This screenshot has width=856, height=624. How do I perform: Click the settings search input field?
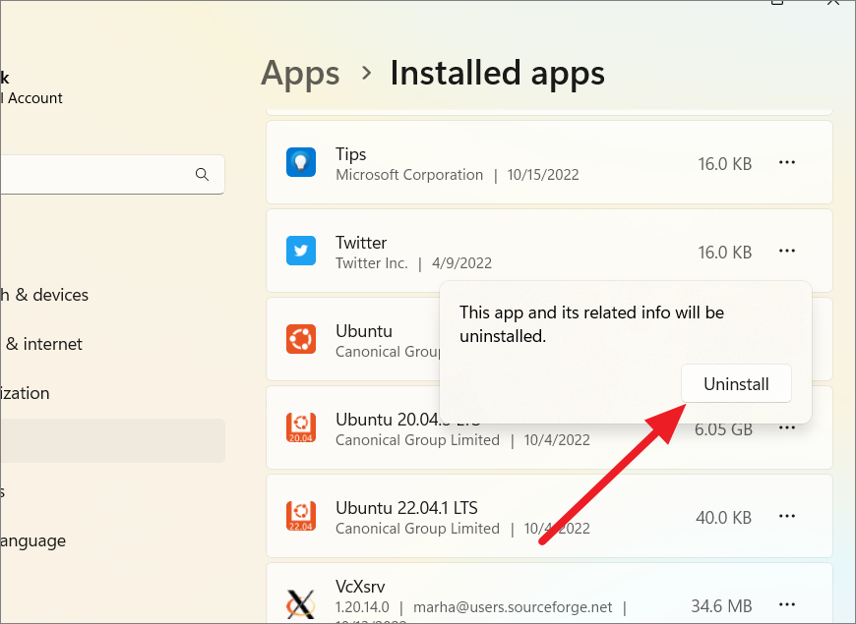[112, 175]
